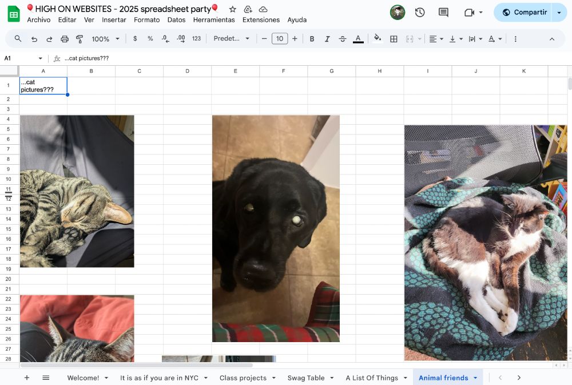Switch to the Class projects tab
Image resolution: width=572 pixels, height=385 pixels.
coord(243,378)
